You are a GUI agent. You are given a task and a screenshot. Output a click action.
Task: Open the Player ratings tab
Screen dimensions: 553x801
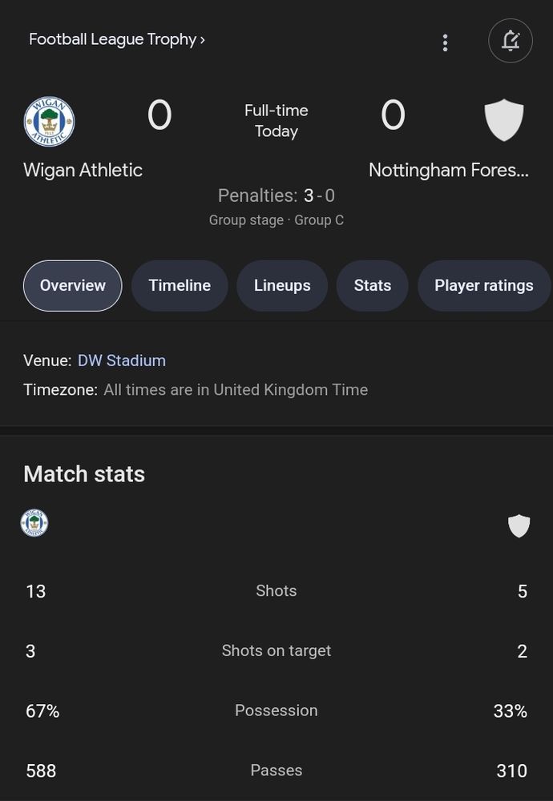pyautogui.click(x=484, y=286)
